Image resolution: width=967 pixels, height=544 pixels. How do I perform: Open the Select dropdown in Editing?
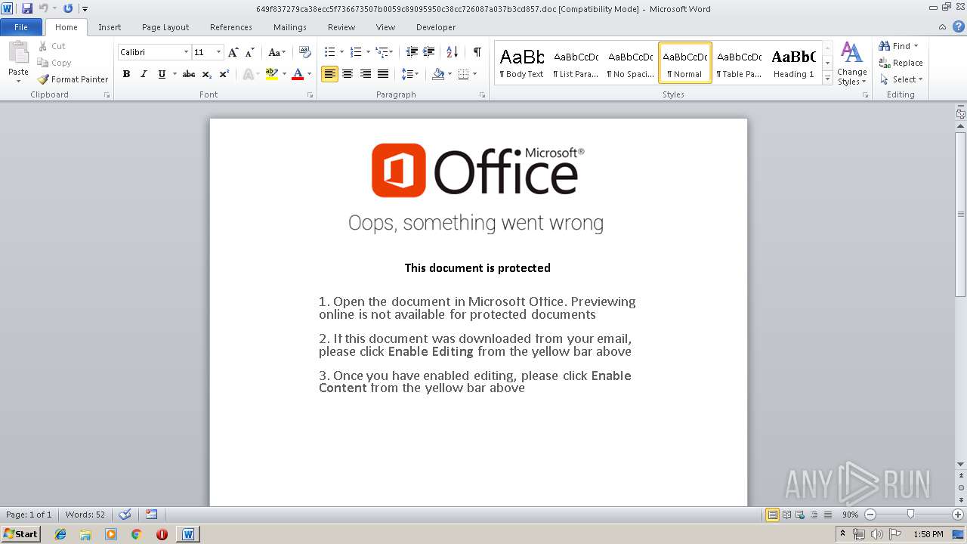click(x=901, y=79)
